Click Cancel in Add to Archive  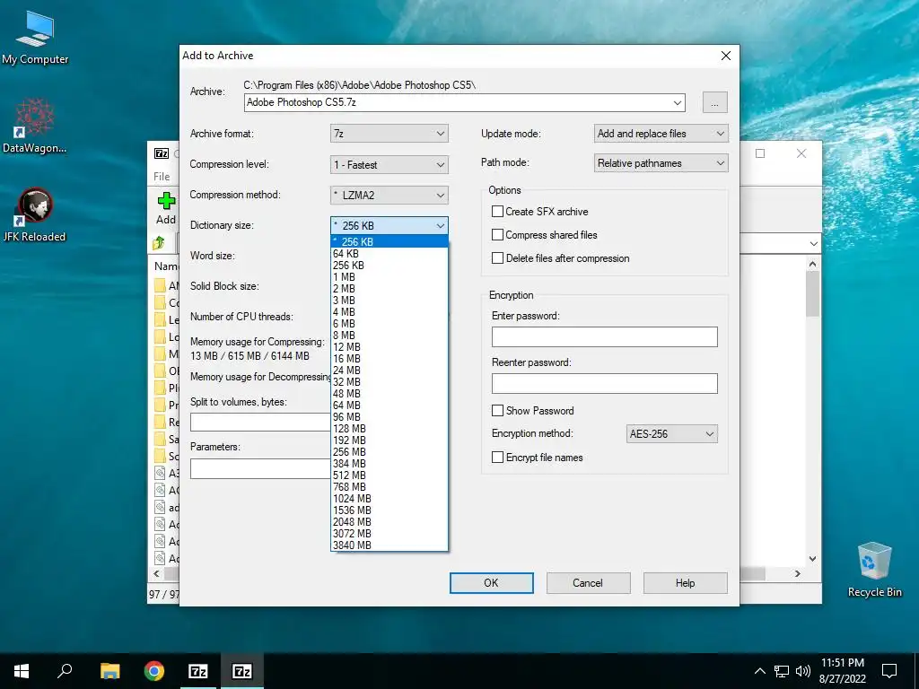click(588, 583)
